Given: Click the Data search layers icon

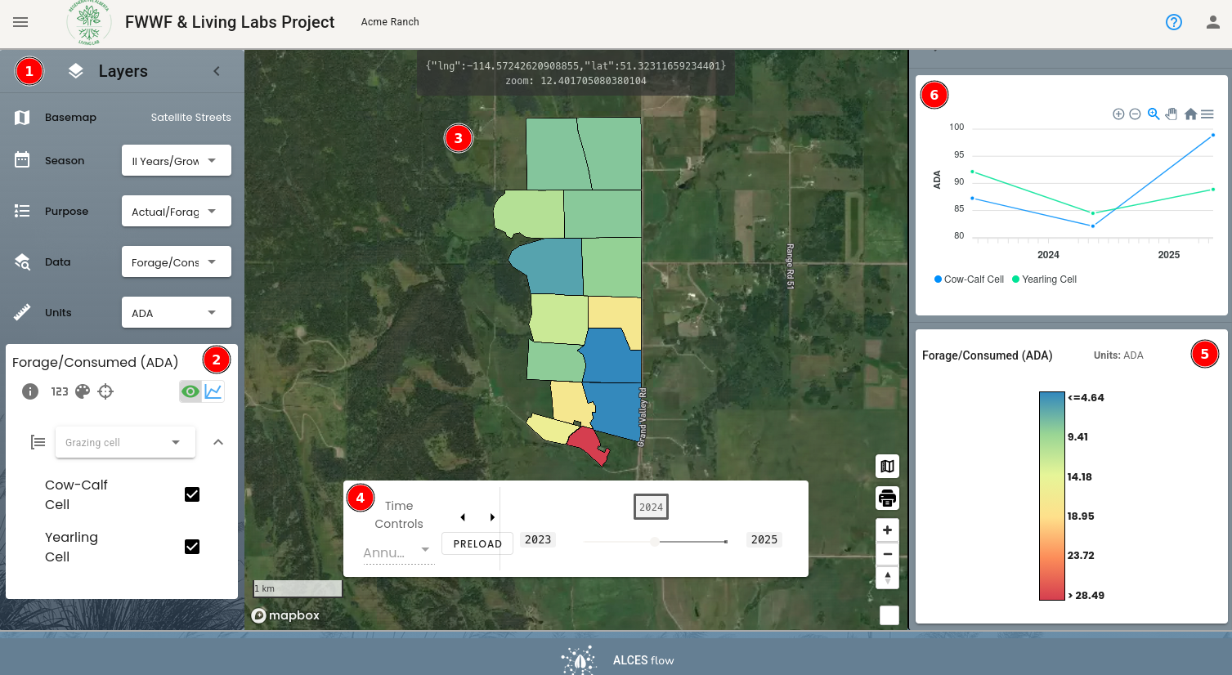Looking at the screenshot, I should tap(22, 262).
